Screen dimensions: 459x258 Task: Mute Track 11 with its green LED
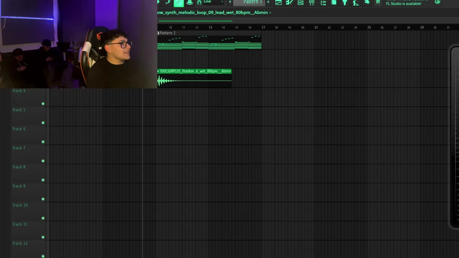[43, 237]
